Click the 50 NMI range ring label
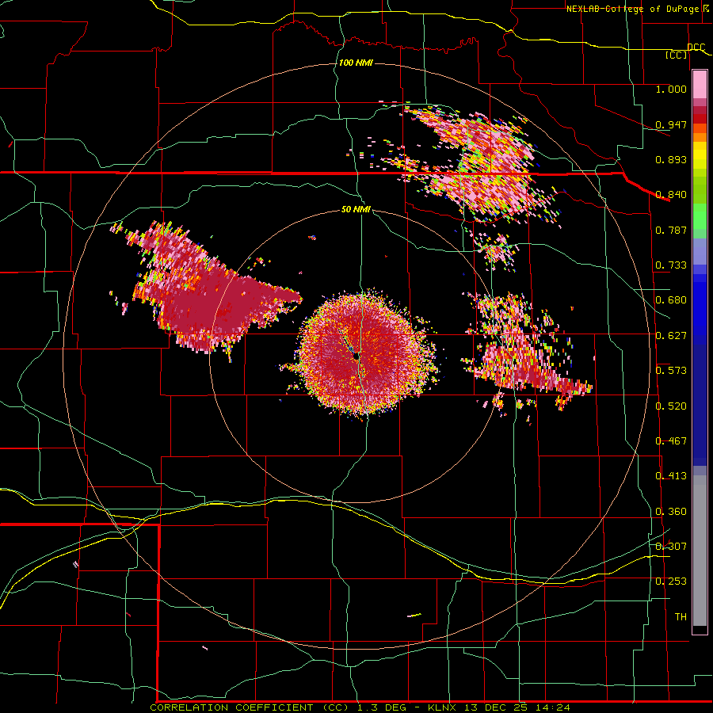This screenshot has height=713, width=713. pyautogui.click(x=356, y=209)
